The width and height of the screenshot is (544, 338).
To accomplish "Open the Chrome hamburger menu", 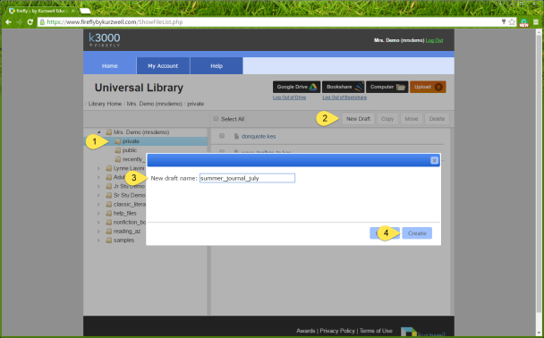I will coord(536,22).
